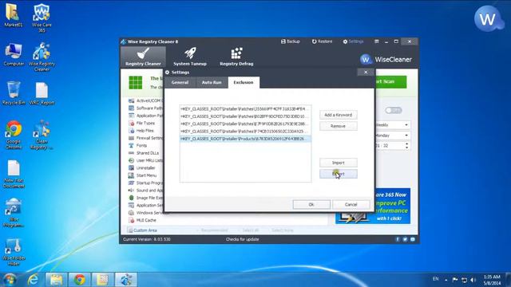
Task: Open the Registry Defrag section
Action: [236, 57]
